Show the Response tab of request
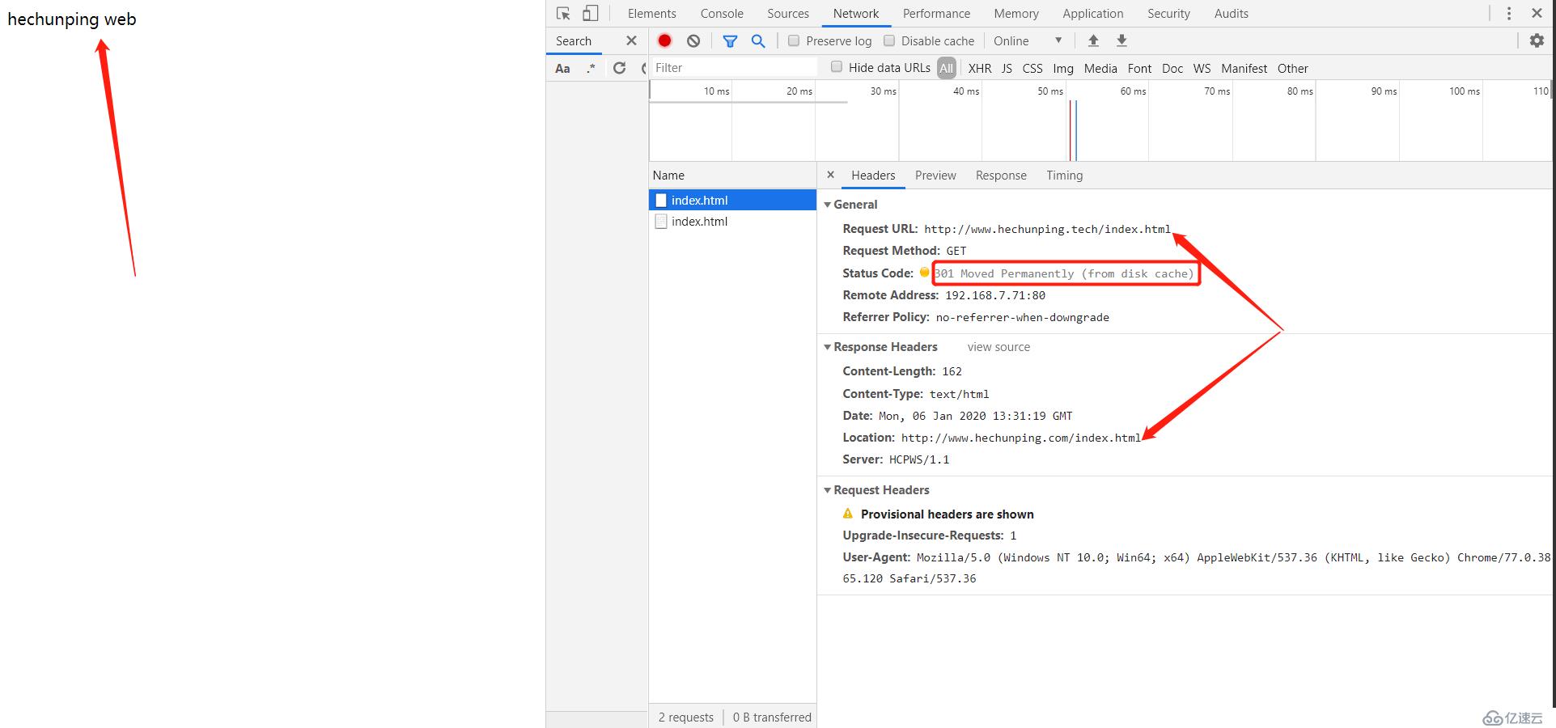The width and height of the screenshot is (1556, 728). click(1001, 176)
